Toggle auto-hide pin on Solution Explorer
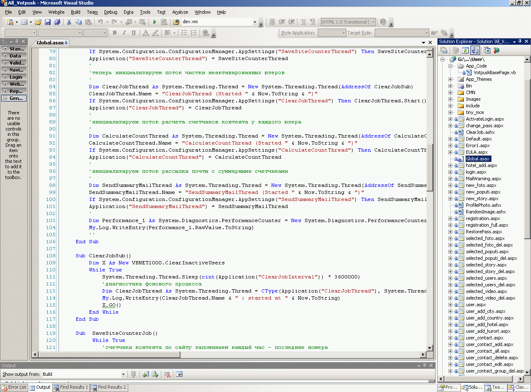Screen dimensions: 531x392 [x=521, y=41]
